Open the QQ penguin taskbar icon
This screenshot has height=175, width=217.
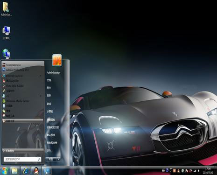tap(36, 171)
